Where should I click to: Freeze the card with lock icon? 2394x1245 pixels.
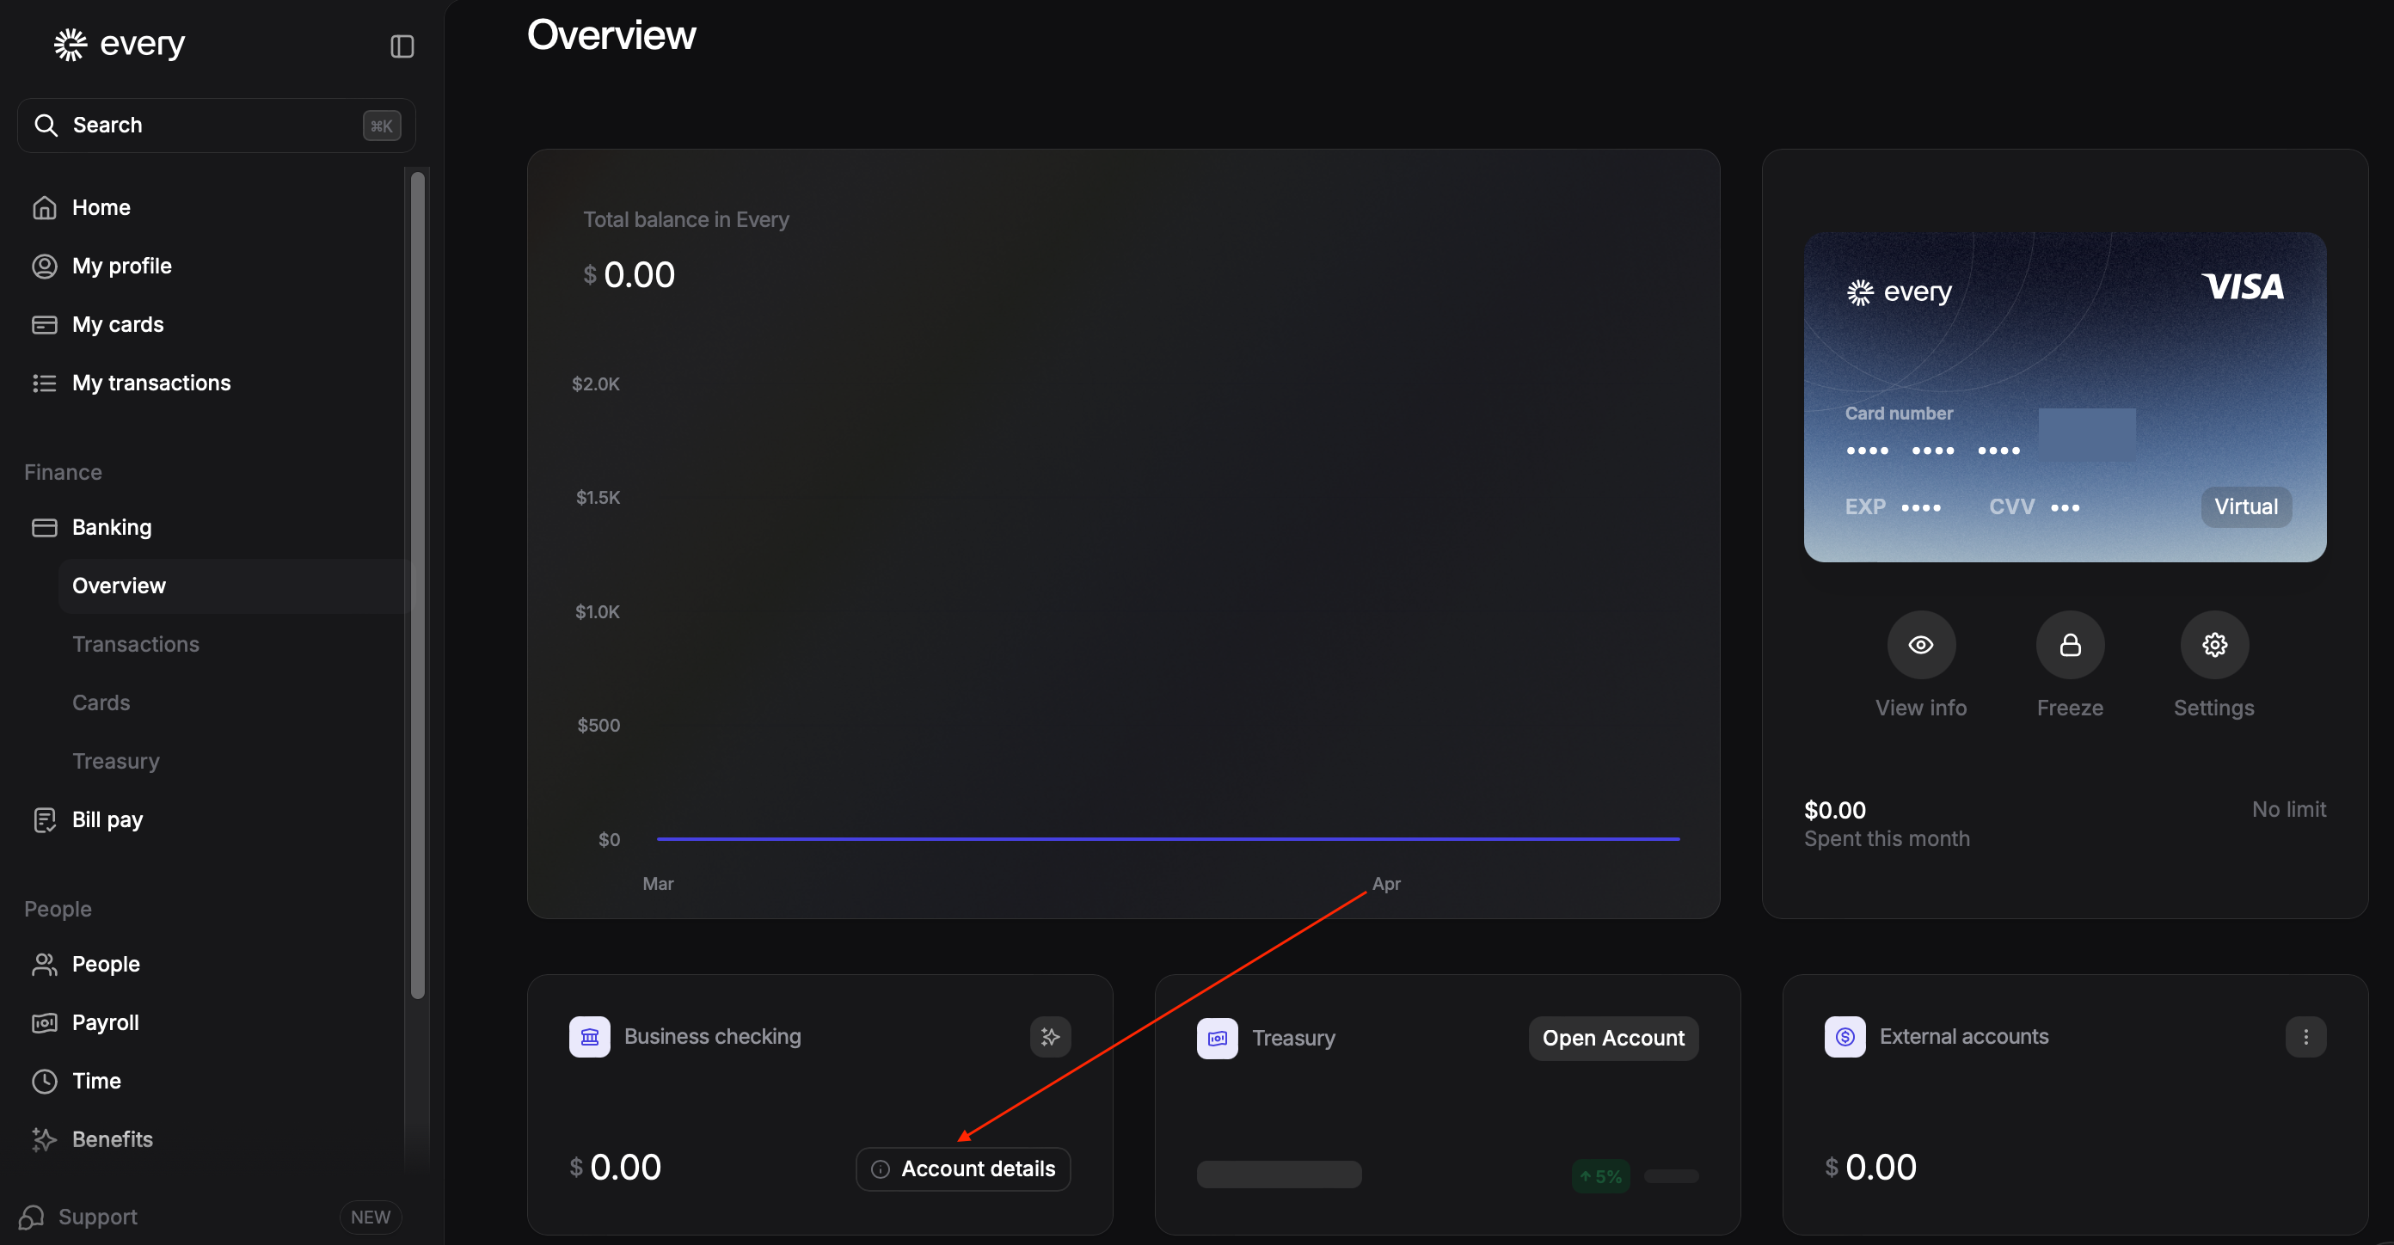[2070, 645]
